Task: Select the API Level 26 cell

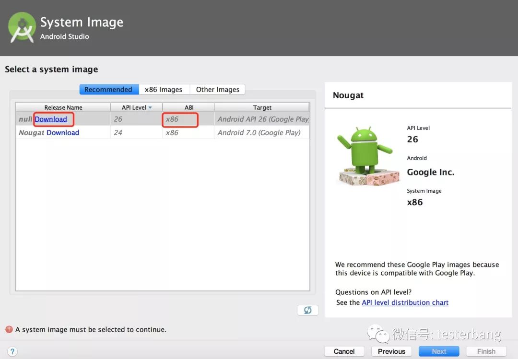Action: [136, 119]
